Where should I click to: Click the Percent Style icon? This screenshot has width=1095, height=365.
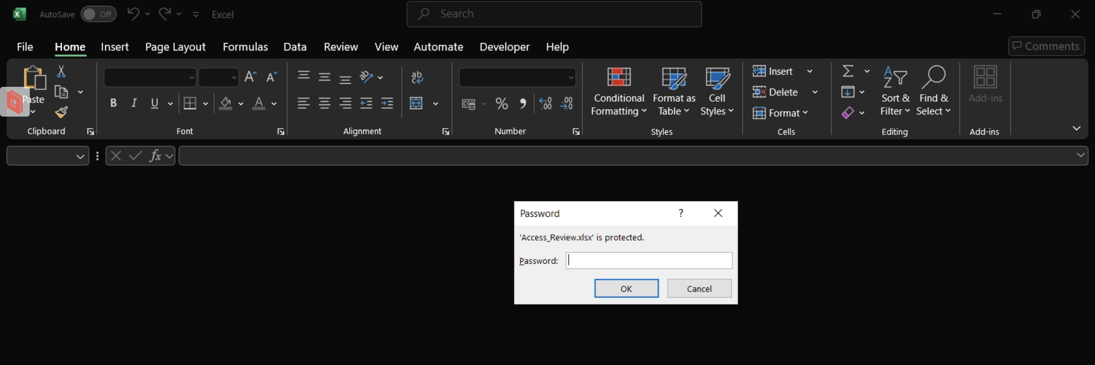[x=502, y=104]
